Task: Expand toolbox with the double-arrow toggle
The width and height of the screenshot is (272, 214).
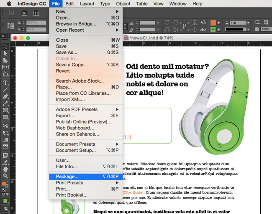Action: coord(8,36)
